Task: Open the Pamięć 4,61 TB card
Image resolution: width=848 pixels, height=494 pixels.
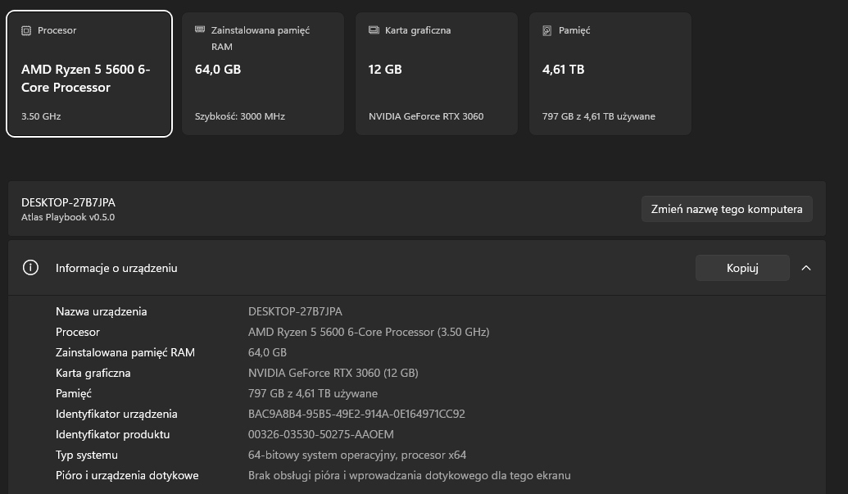Action: pos(610,74)
